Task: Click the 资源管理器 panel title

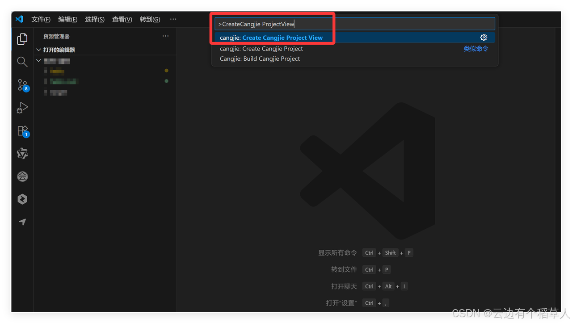Action: pyautogui.click(x=56, y=36)
